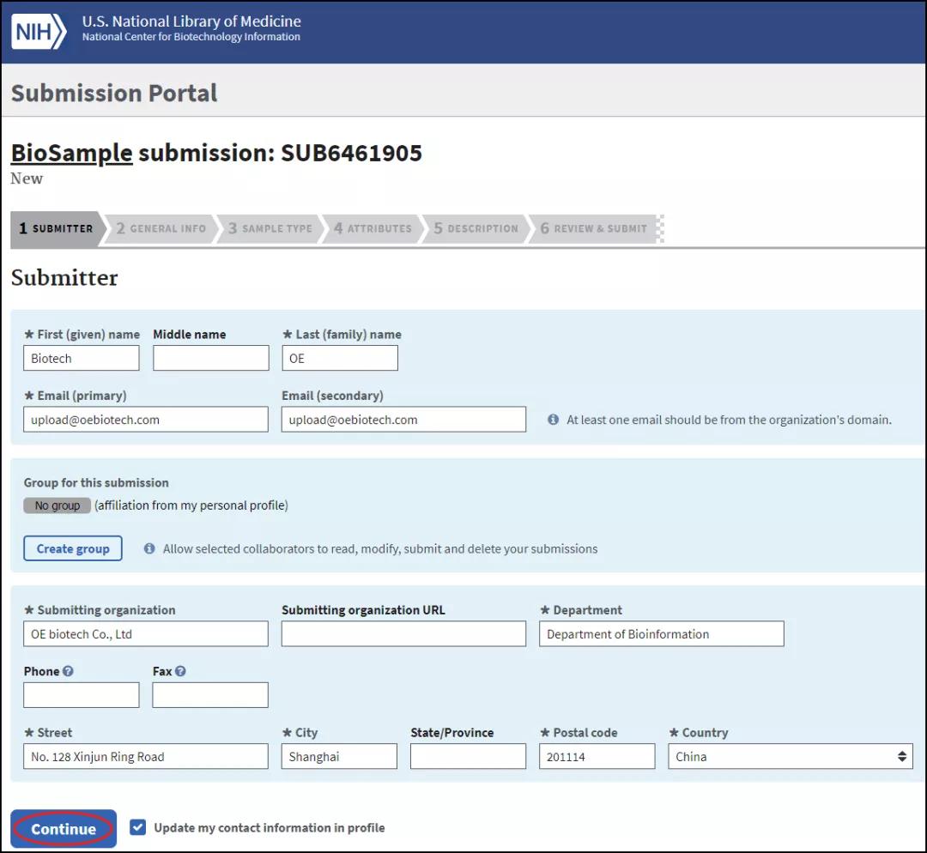The height and width of the screenshot is (853, 927).
Task: Open the BioSample link in heading
Action: [71, 153]
